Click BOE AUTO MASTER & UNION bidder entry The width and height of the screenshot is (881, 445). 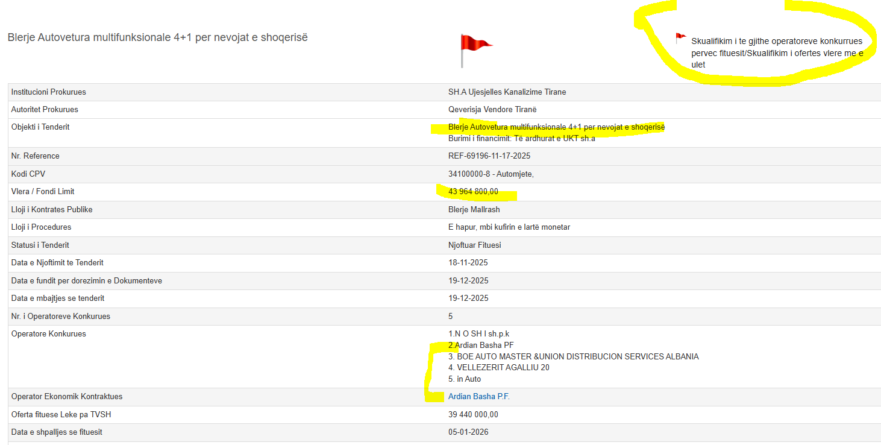(573, 357)
